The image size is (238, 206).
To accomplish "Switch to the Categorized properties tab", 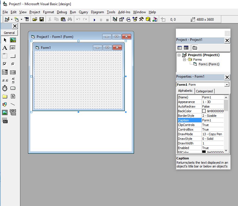I will pos(204,91).
